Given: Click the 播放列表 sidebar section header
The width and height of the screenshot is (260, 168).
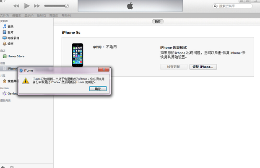Looking at the screenshot, I should (x=5, y=101).
